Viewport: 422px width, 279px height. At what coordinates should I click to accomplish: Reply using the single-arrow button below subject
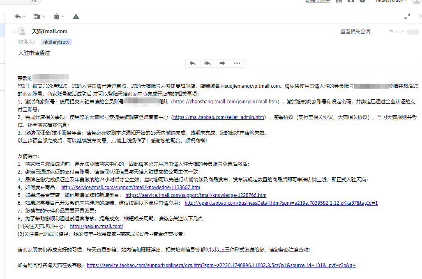tap(193, 64)
